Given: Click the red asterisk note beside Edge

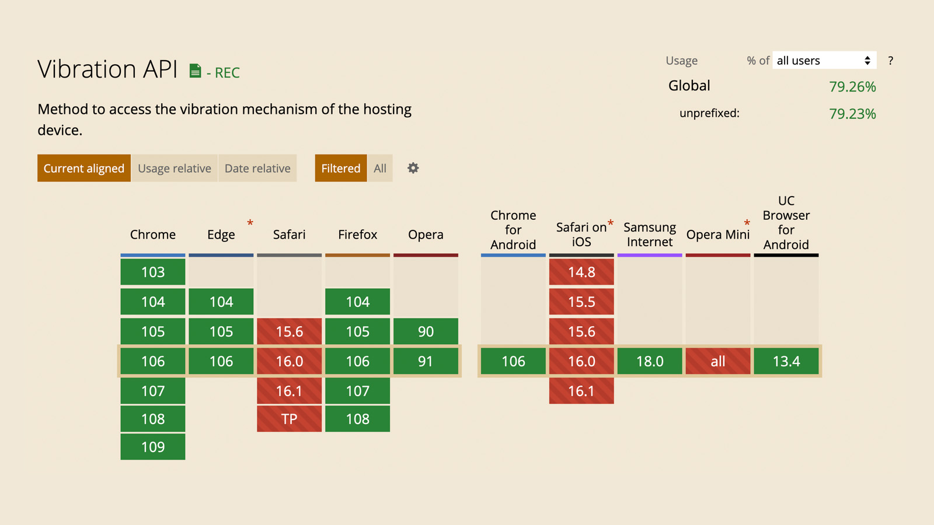Looking at the screenshot, I should pos(250,223).
